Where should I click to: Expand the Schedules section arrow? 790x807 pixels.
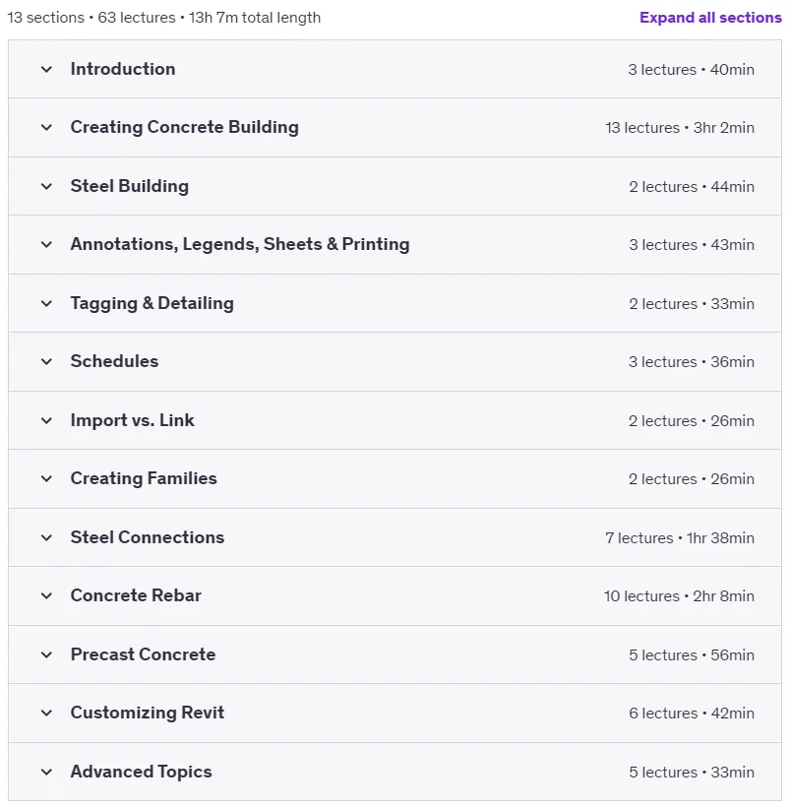(46, 361)
